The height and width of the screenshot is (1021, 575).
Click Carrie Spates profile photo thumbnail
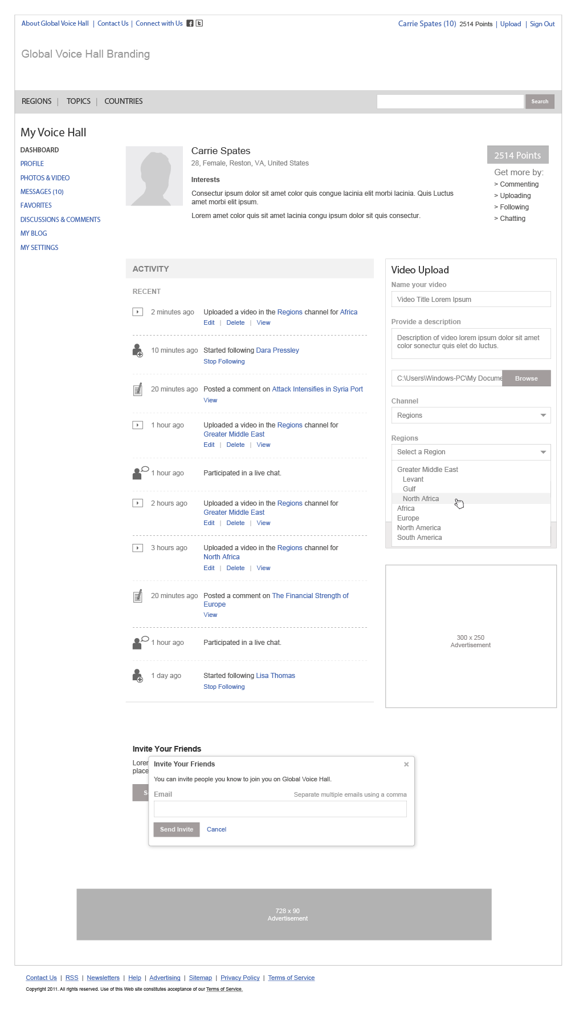[x=154, y=176]
